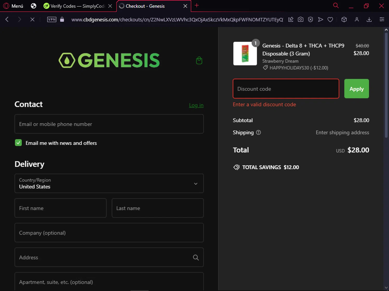Click the address search magnifier icon

[x=196, y=257]
